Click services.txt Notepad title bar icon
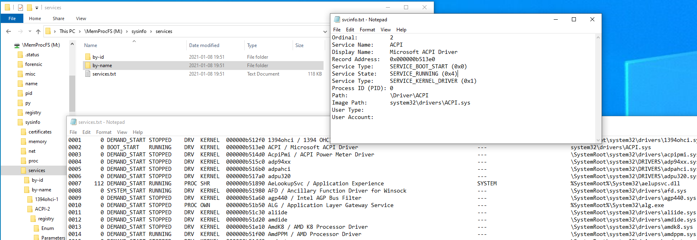 pyautogui.click(x=74, y=122)
